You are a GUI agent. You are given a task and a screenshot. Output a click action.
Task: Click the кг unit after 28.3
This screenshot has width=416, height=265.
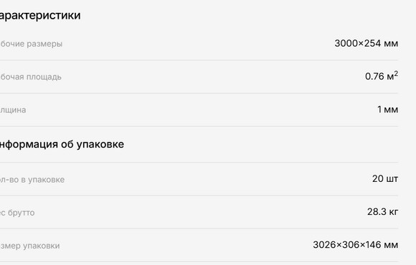tap(394, 212)
